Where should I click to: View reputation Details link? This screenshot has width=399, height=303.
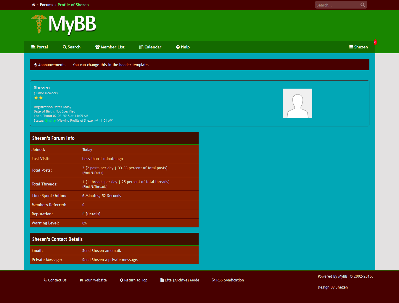coord(93,214)
